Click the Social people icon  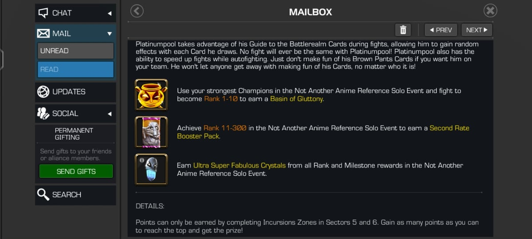coord(43,114)
